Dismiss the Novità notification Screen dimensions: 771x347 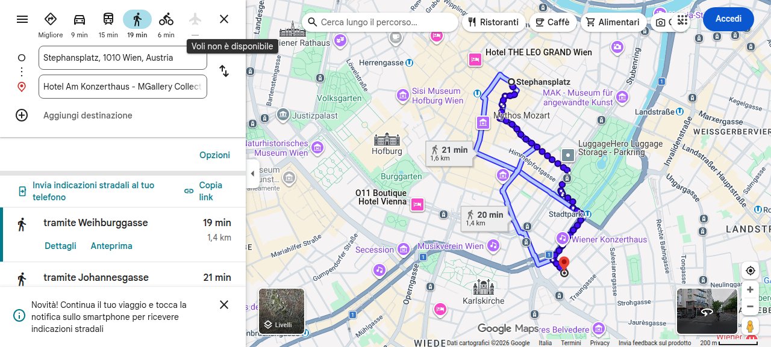(x=224, y=305)
